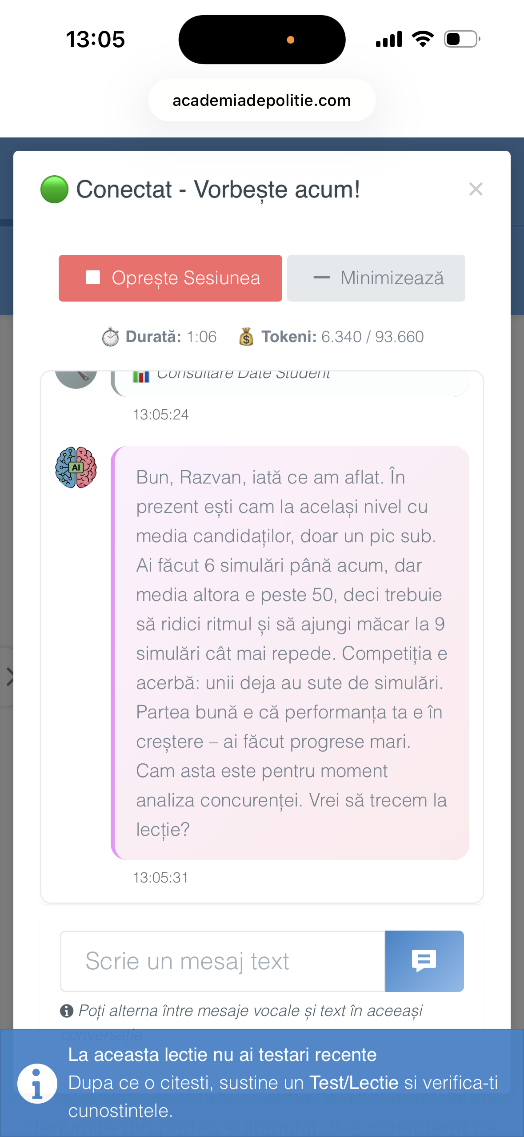
Task: Focus the Scrie un mesaj text field
Action: tap(222, 961)
